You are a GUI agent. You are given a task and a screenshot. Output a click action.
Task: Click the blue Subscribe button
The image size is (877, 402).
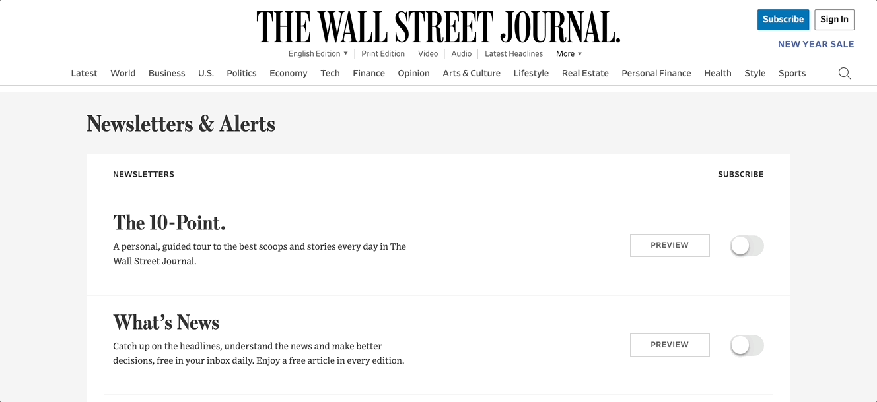tap(783, 20)
